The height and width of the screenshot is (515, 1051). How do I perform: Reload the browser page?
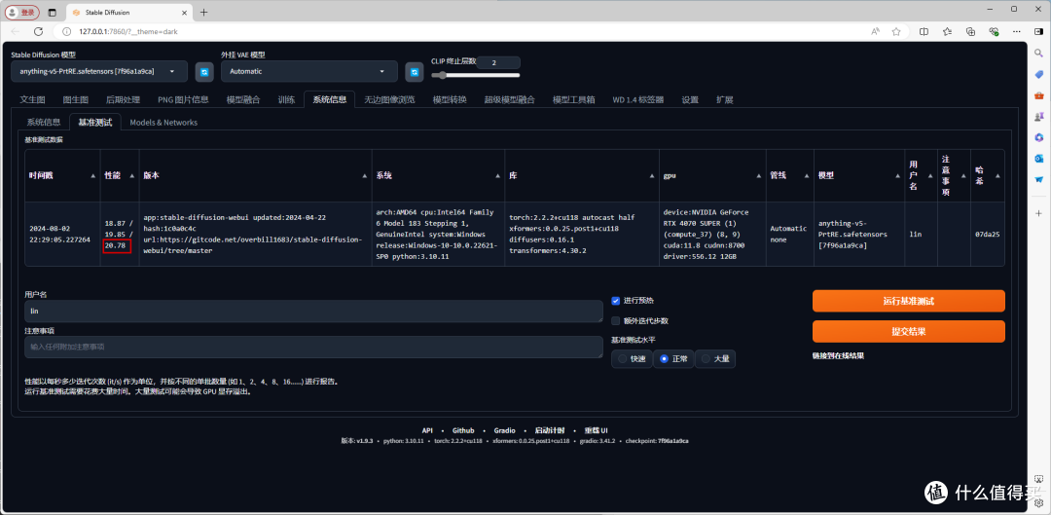click(x=38, y=31)
